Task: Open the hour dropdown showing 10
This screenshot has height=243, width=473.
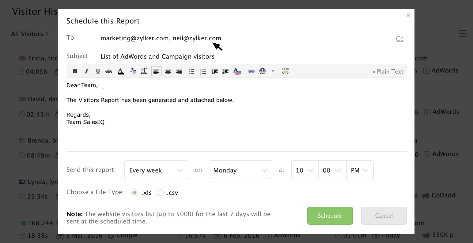Action: tap(305, 170)
